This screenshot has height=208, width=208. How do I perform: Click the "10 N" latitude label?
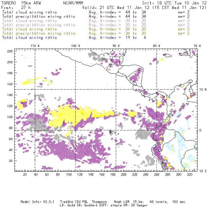[203, 90]
